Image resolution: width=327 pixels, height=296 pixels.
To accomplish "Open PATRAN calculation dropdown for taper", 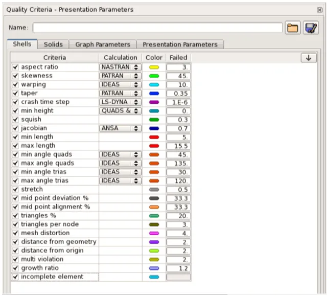I will pos(121,94).
